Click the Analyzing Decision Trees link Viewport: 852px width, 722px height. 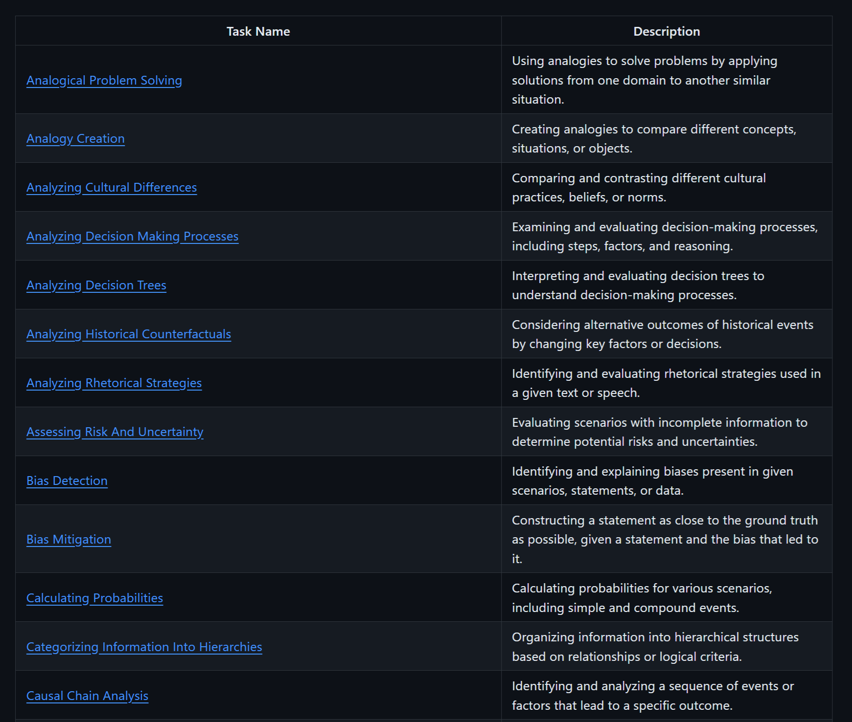point(96,285)
